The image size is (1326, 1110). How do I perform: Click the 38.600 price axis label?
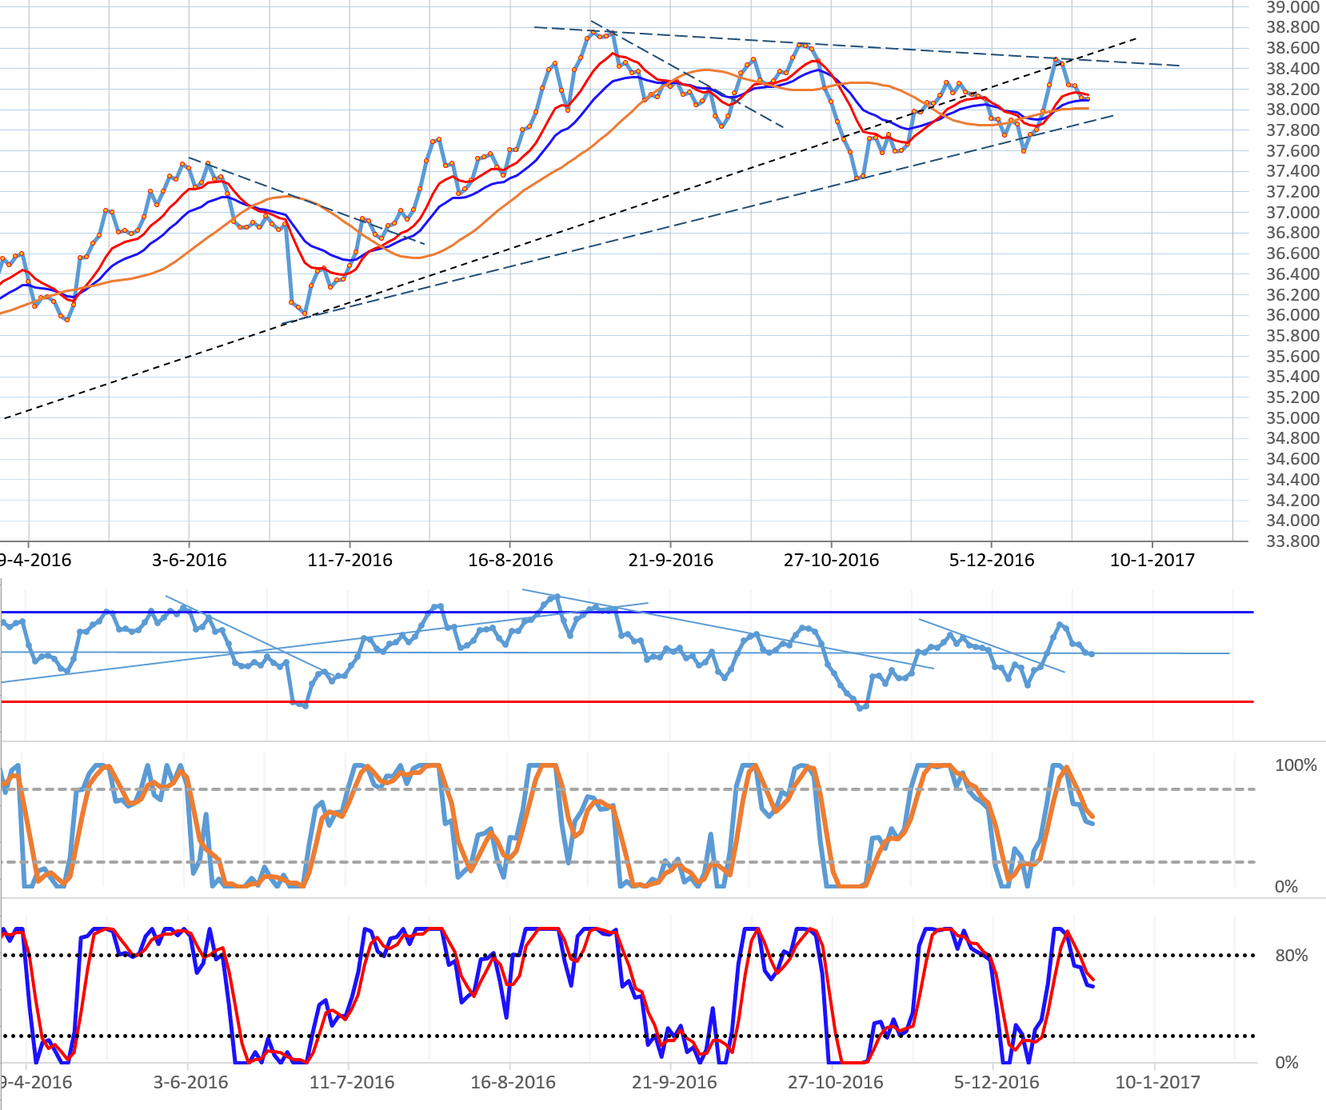pos(1292,48)
